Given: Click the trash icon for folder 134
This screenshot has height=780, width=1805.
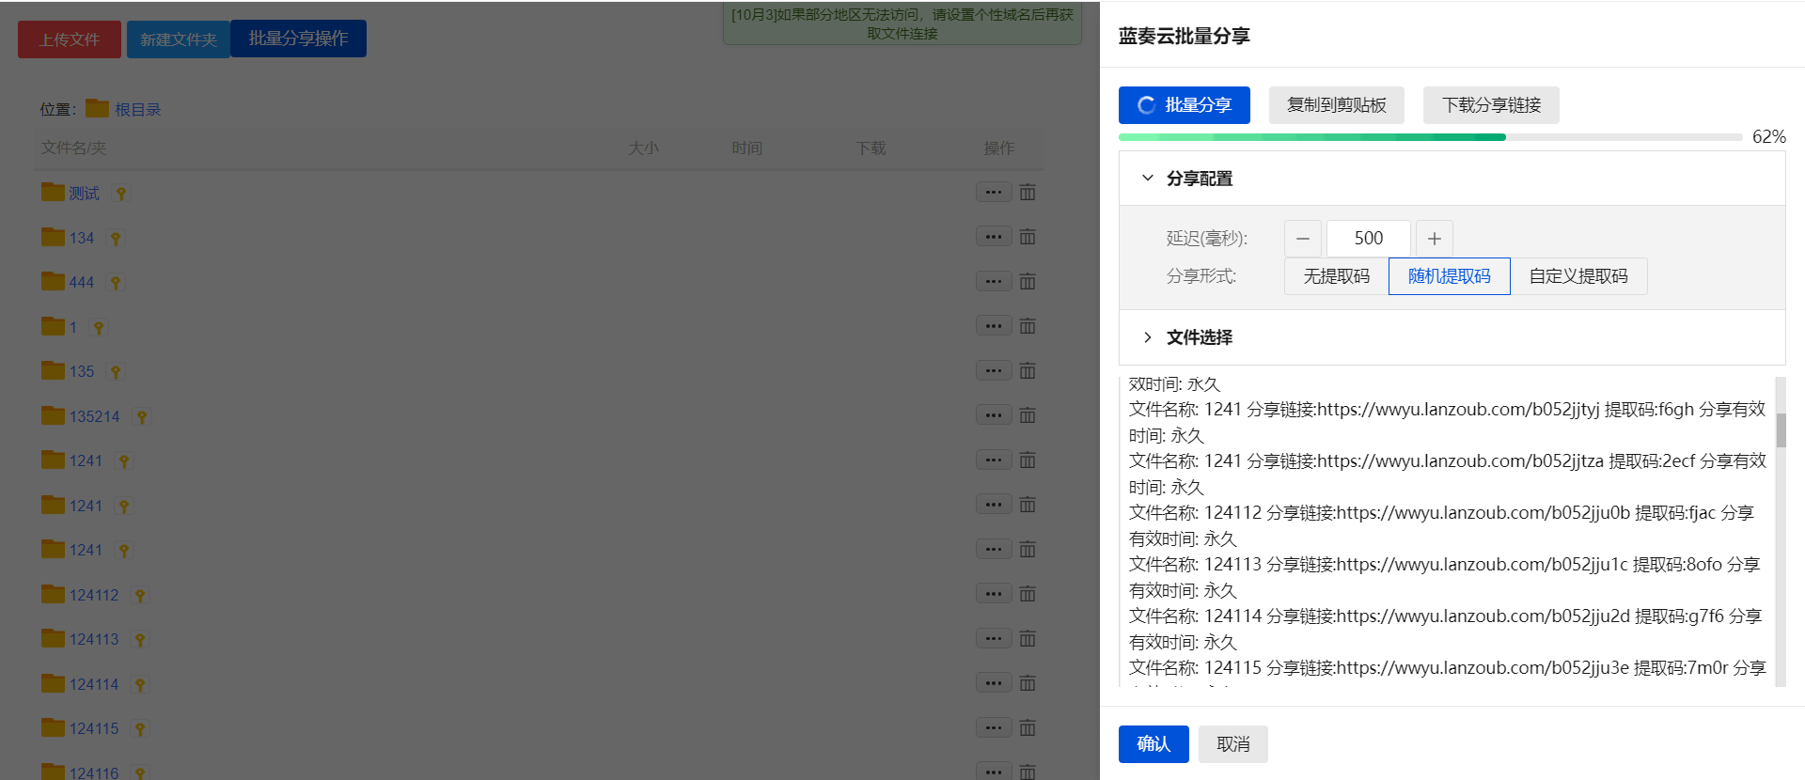Looking at the screenshot, I should click(x=1028, y=237).
